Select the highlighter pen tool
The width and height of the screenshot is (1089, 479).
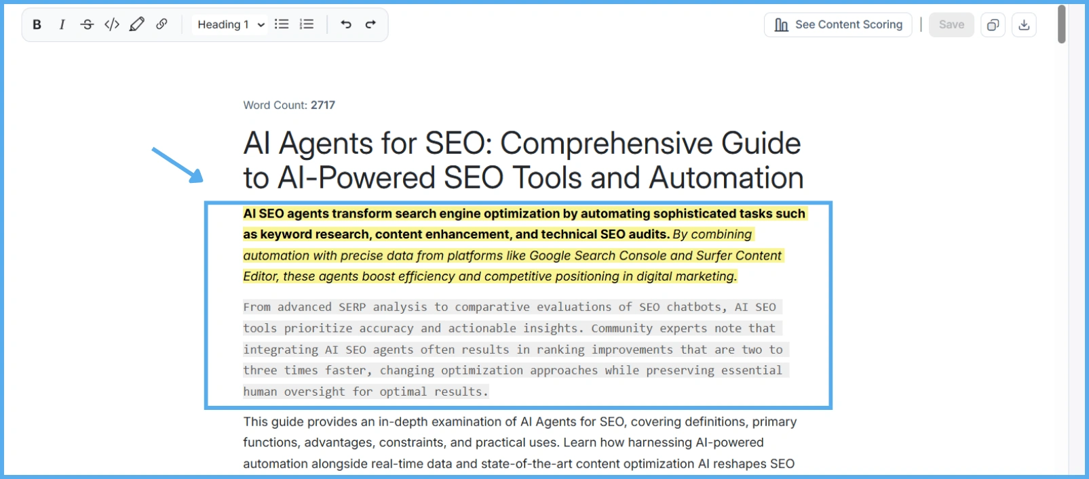[x=136, y=24]
